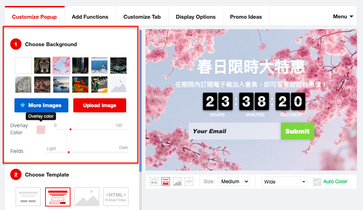Click the Chinese subtitle text in the preview
The image size is (363, 210).
pos(251,85)
